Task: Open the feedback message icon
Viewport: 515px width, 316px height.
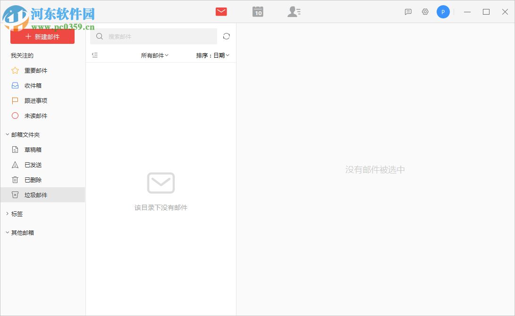Action: pyautogui.click(x=407, y=11)
